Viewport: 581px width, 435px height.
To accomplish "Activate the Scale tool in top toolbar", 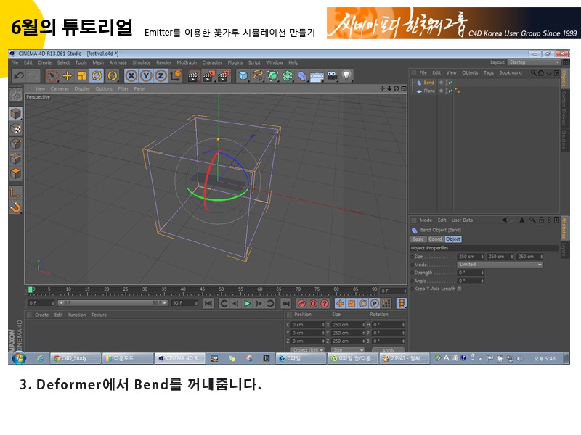I will point(82,76).
